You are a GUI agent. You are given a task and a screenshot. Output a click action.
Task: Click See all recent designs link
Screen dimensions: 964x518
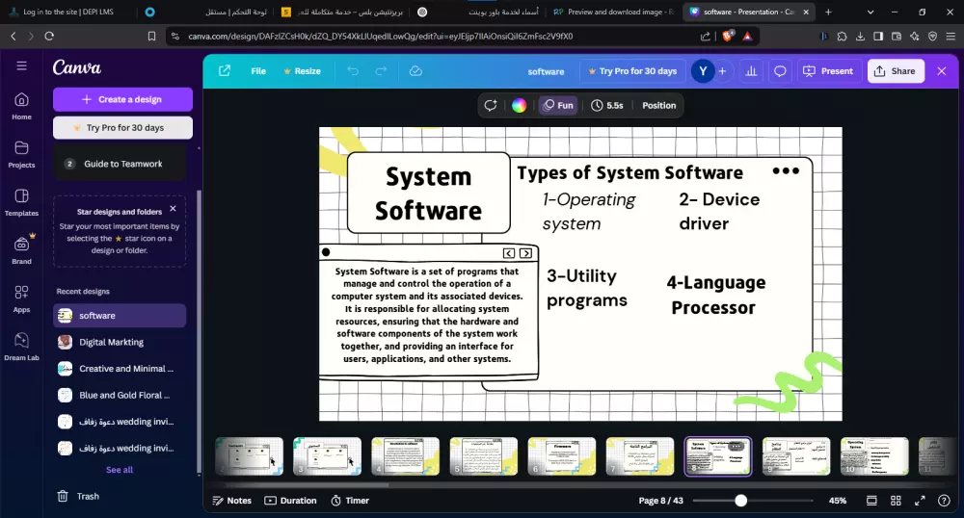(x=120, y=470)
